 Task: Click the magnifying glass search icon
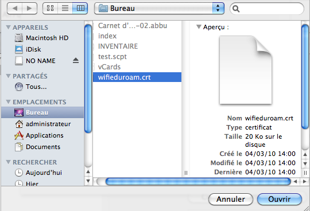click(236, 9)
